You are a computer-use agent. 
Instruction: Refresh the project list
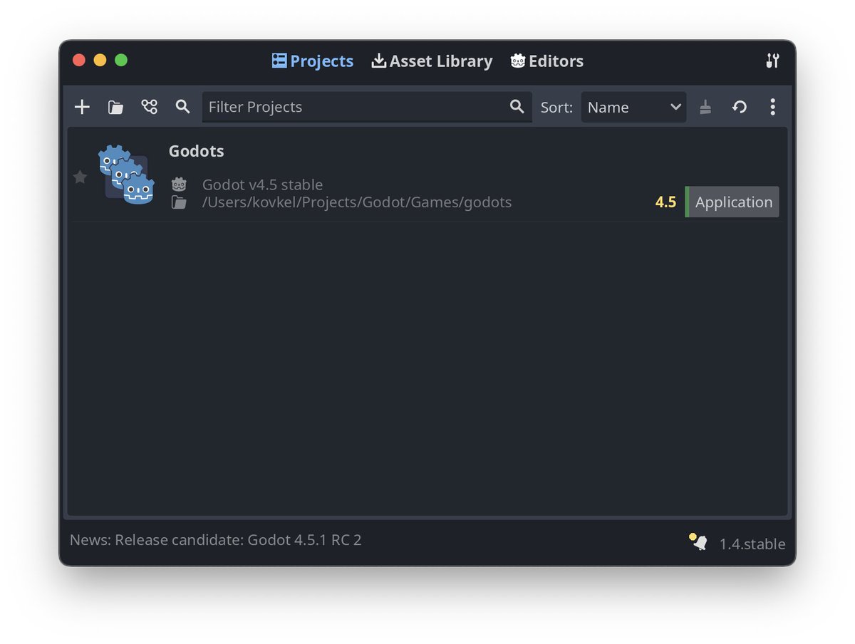(740, 107)
